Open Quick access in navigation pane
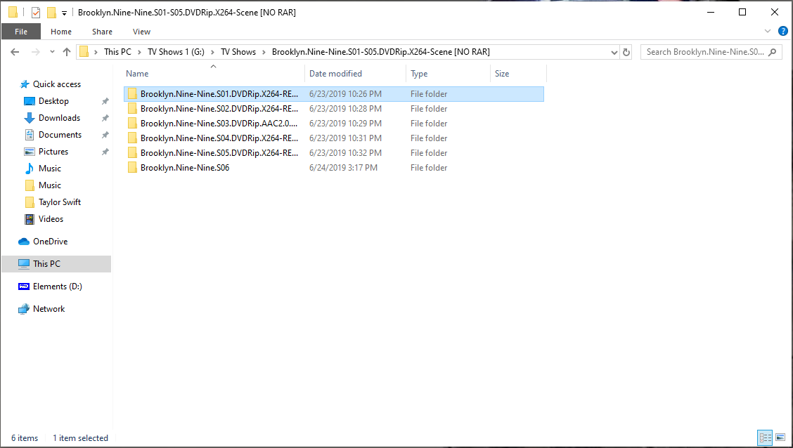Viewport: 793px width, 448px height. pos(57,84)
